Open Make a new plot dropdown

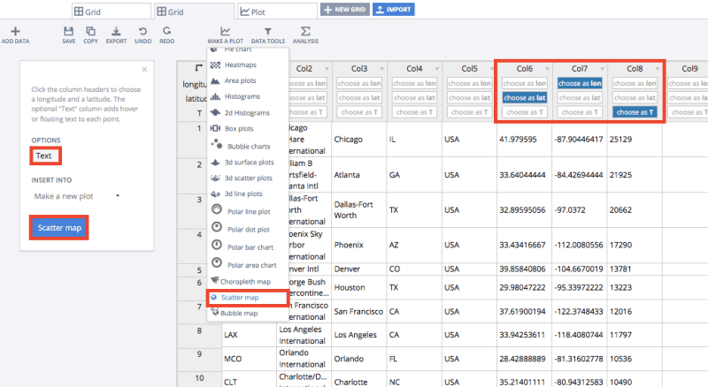[77, 196]
